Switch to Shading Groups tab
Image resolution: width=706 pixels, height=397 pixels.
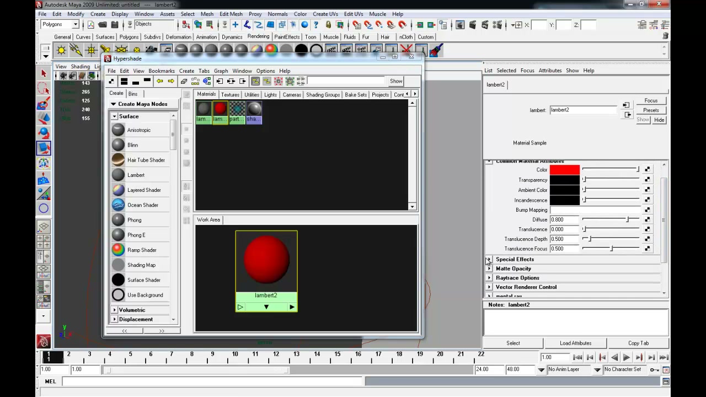(x=323, y=95)
